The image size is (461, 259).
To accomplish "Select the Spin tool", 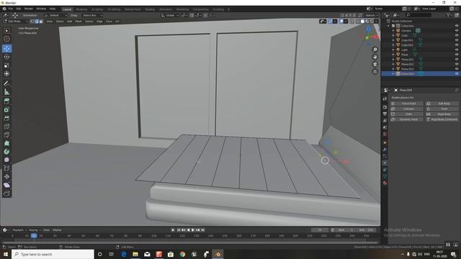I will 6,152.
